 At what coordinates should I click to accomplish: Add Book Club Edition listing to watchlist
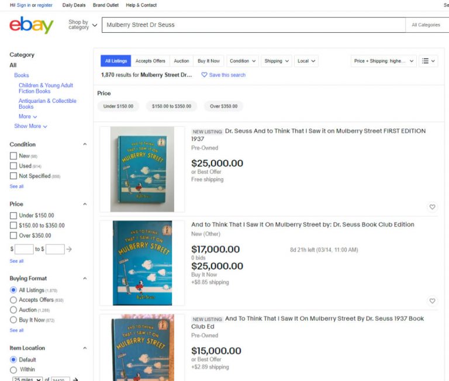click(x=432, y=301)
